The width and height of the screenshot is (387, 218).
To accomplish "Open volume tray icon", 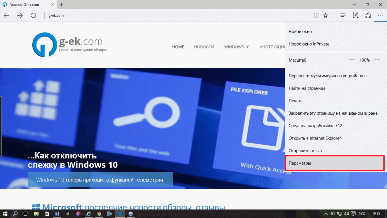I will 346,214.
